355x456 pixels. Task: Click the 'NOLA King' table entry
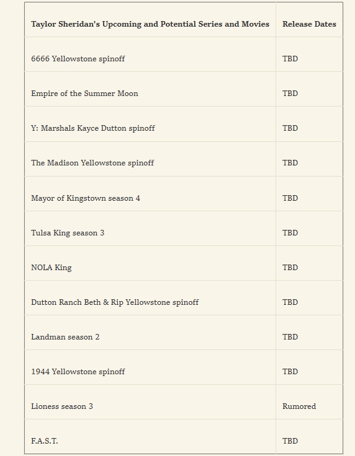click(x=150, y=267)
